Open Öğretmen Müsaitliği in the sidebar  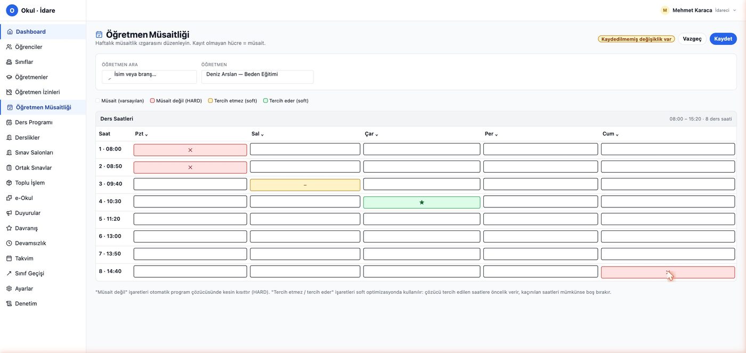click(43, 107)
